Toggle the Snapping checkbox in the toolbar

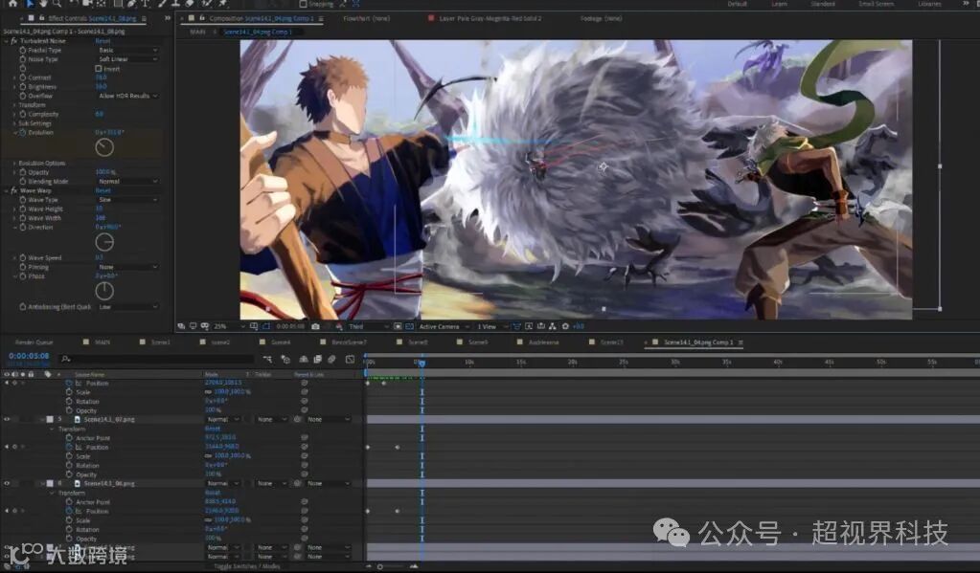click(x=303, y=4)
